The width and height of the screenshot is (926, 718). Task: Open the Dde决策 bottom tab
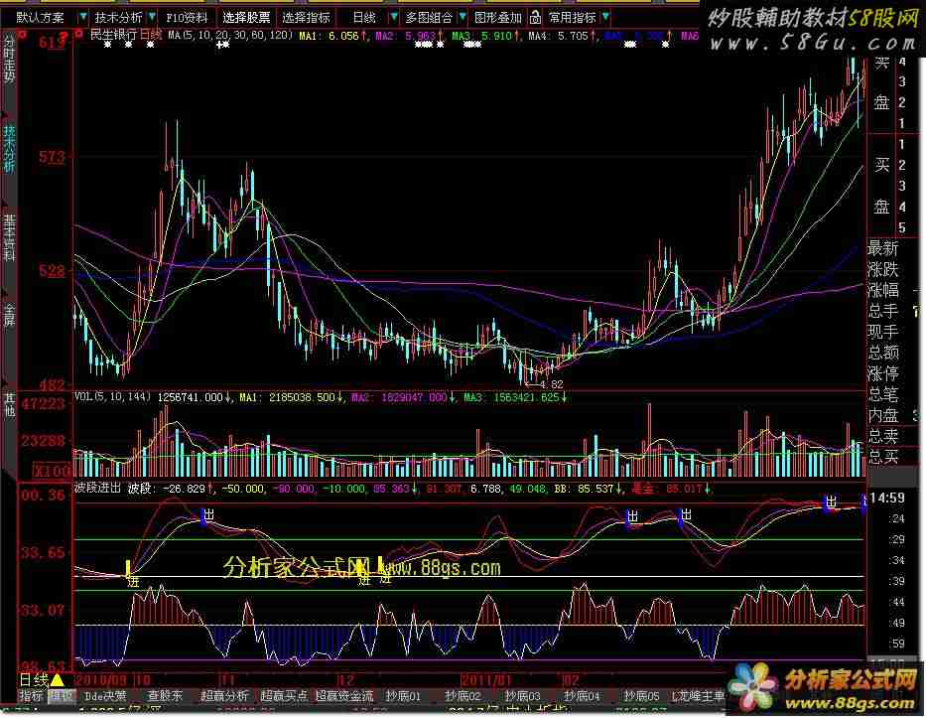click(x=105, y=696)
